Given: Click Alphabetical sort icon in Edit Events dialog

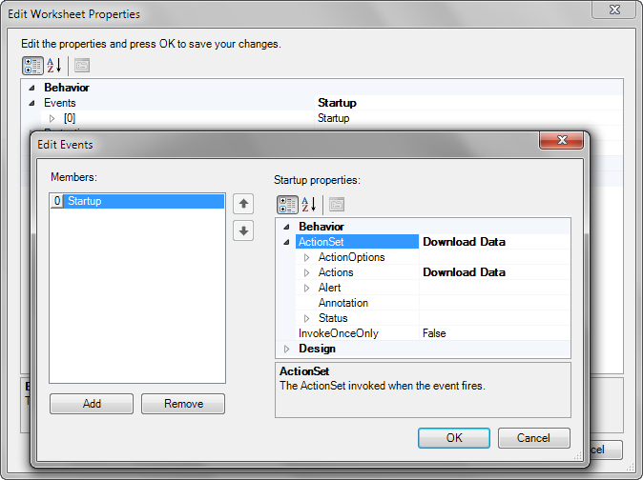Looking at the screenshot, I should 309,205.
